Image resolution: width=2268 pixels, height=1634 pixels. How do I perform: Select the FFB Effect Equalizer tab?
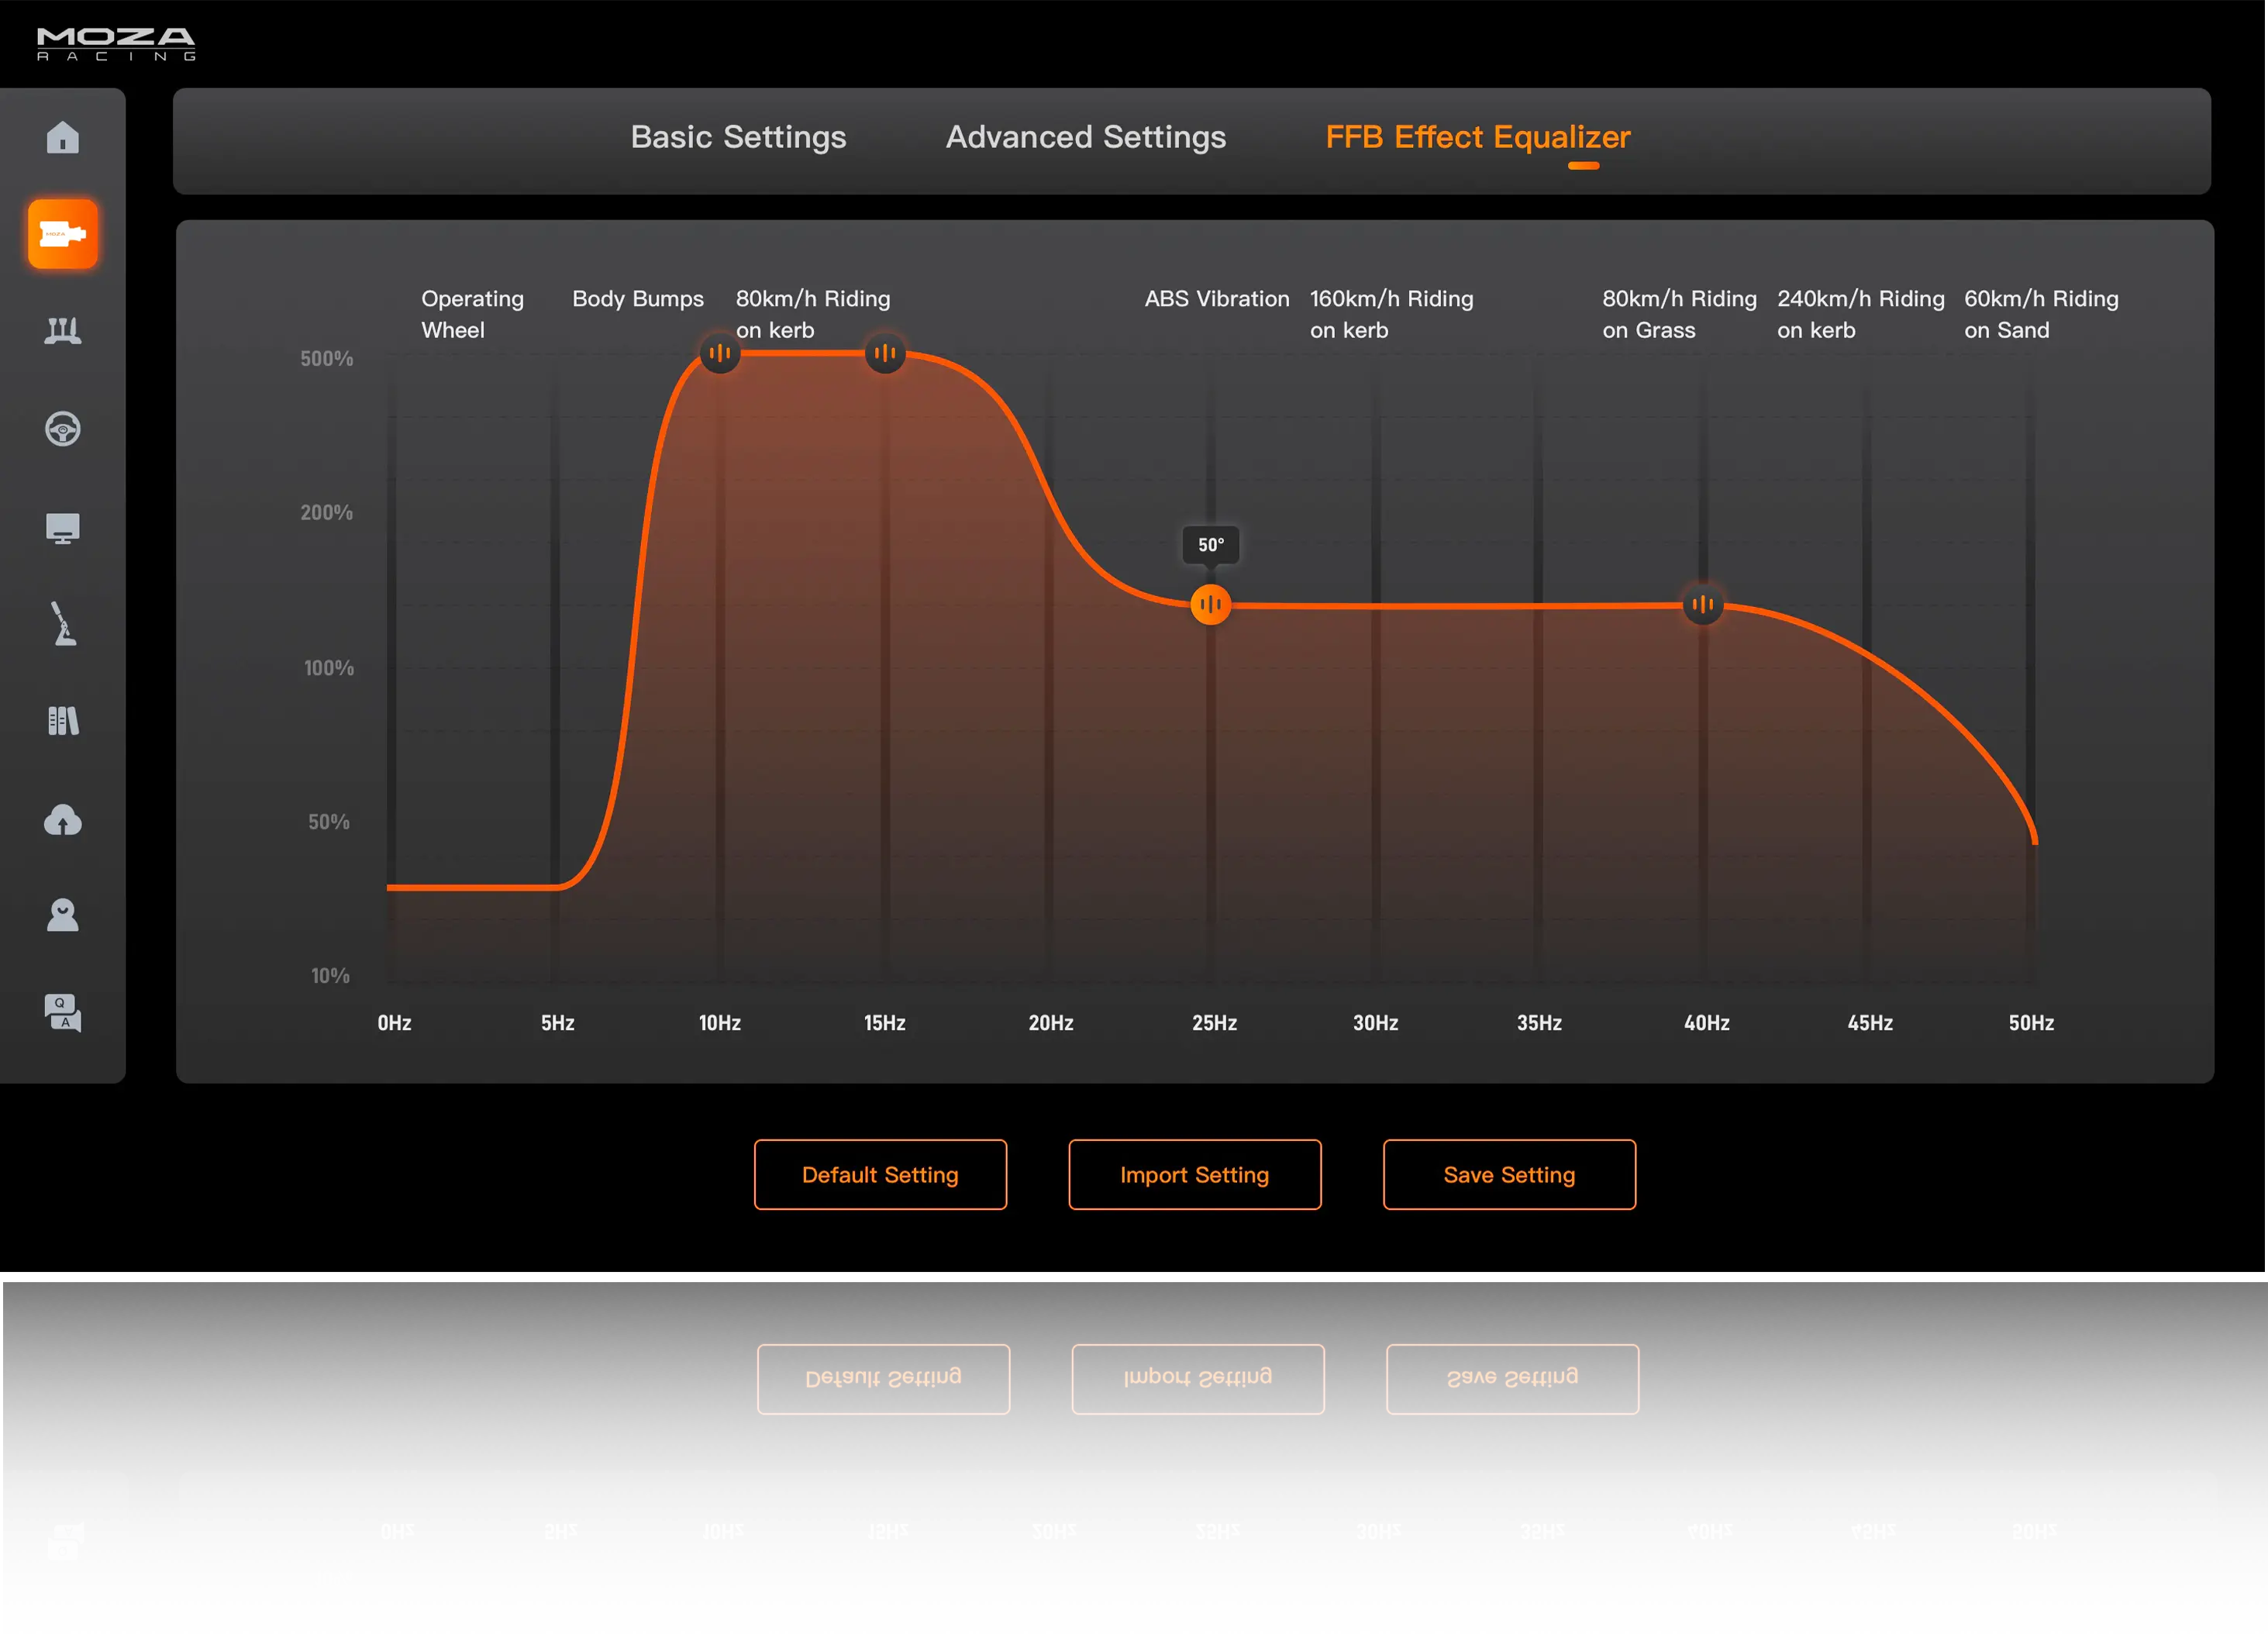coord(1477,137)
